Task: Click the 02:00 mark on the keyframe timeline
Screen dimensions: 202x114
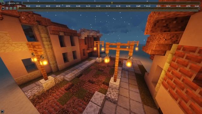Action: [138, 6]
